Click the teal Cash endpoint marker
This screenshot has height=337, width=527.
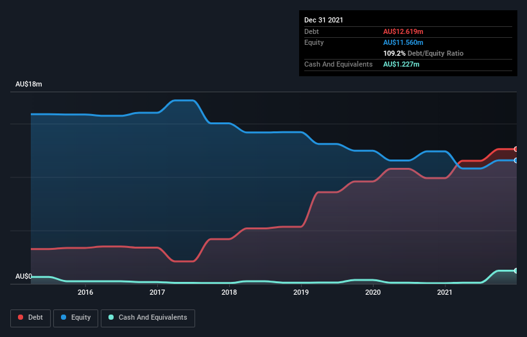[x=516, y=270]
